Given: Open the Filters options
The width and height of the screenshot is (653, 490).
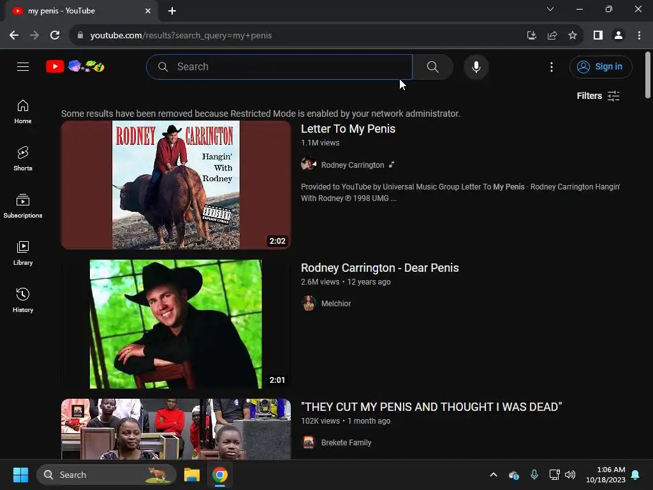Looking at the screenshot, I should pos(598,96).
